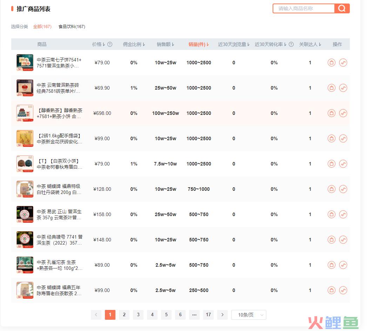Click bag icon for ¥128.00 白牡丹 row
The image size is (367, 331).
pos(332,189)
